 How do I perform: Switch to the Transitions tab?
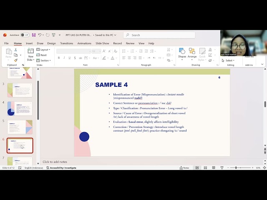pyautogui.click(x=67, y=43)
